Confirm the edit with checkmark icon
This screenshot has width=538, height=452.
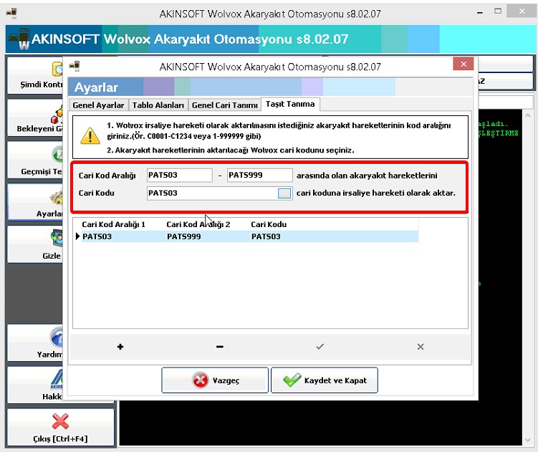point(320,347)
